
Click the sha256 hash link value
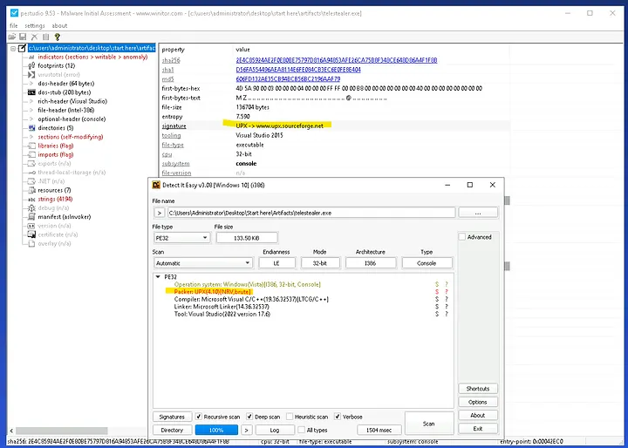point(337,60)
